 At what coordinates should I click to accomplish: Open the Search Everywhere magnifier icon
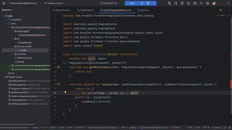201,3
